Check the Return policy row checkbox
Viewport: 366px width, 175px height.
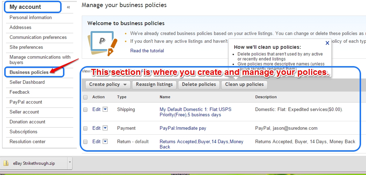click(85, 142)
